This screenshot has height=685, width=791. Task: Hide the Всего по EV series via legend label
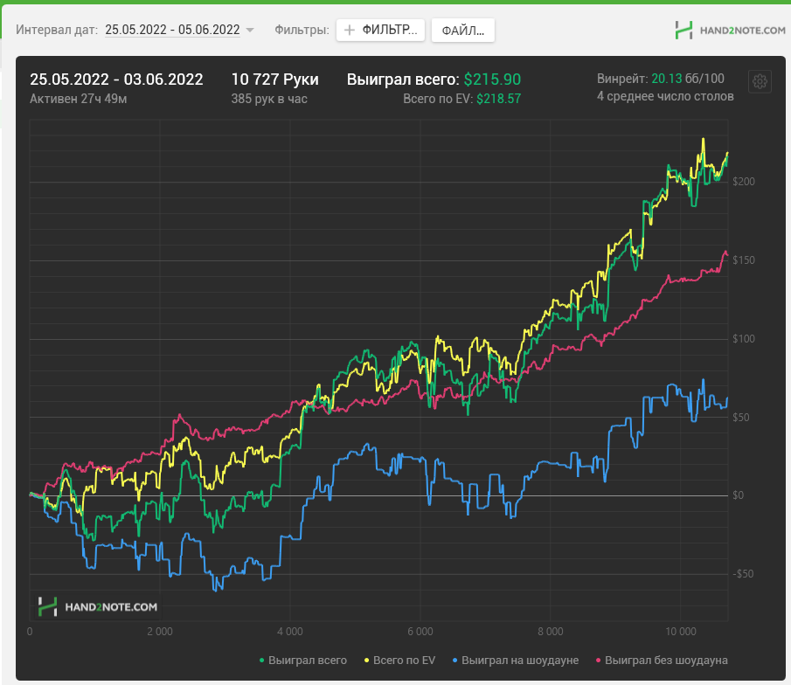click(x=404, y=661)
